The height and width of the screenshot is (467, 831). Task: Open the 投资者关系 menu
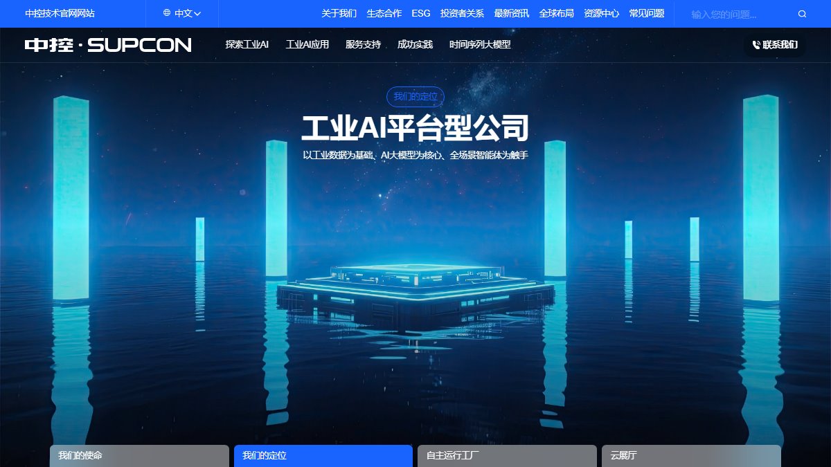(x=462, y=13)
